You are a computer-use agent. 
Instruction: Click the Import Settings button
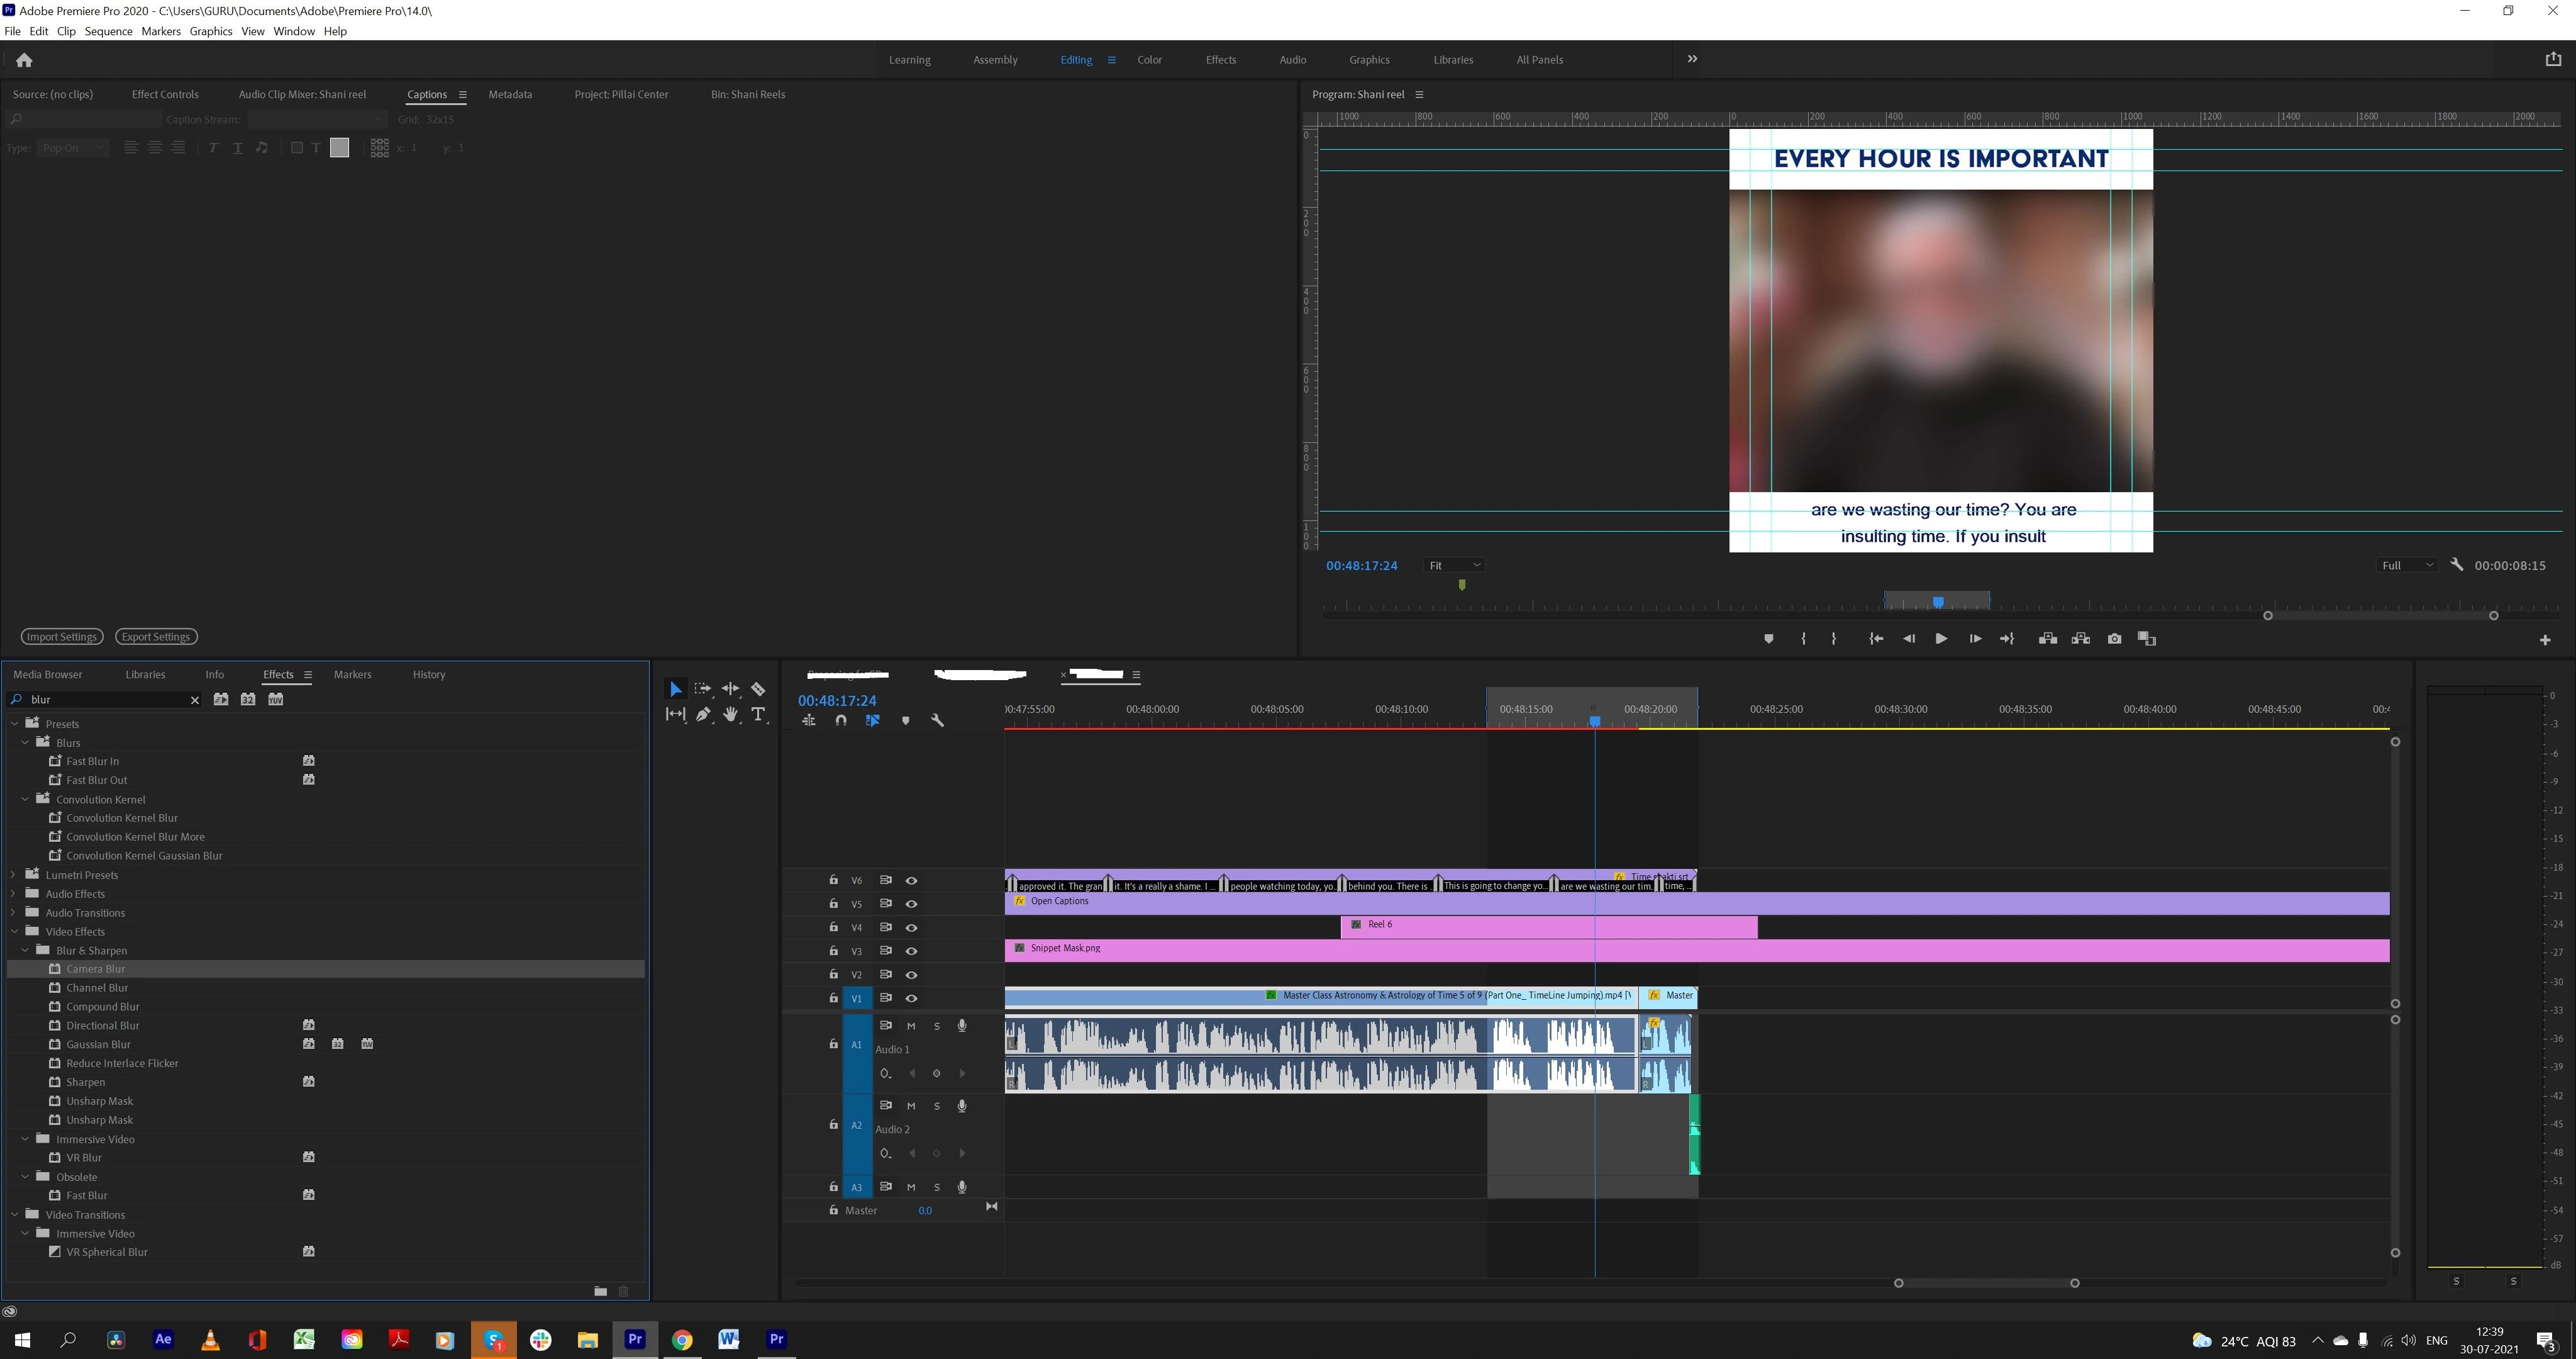click(x=61, y=637)
